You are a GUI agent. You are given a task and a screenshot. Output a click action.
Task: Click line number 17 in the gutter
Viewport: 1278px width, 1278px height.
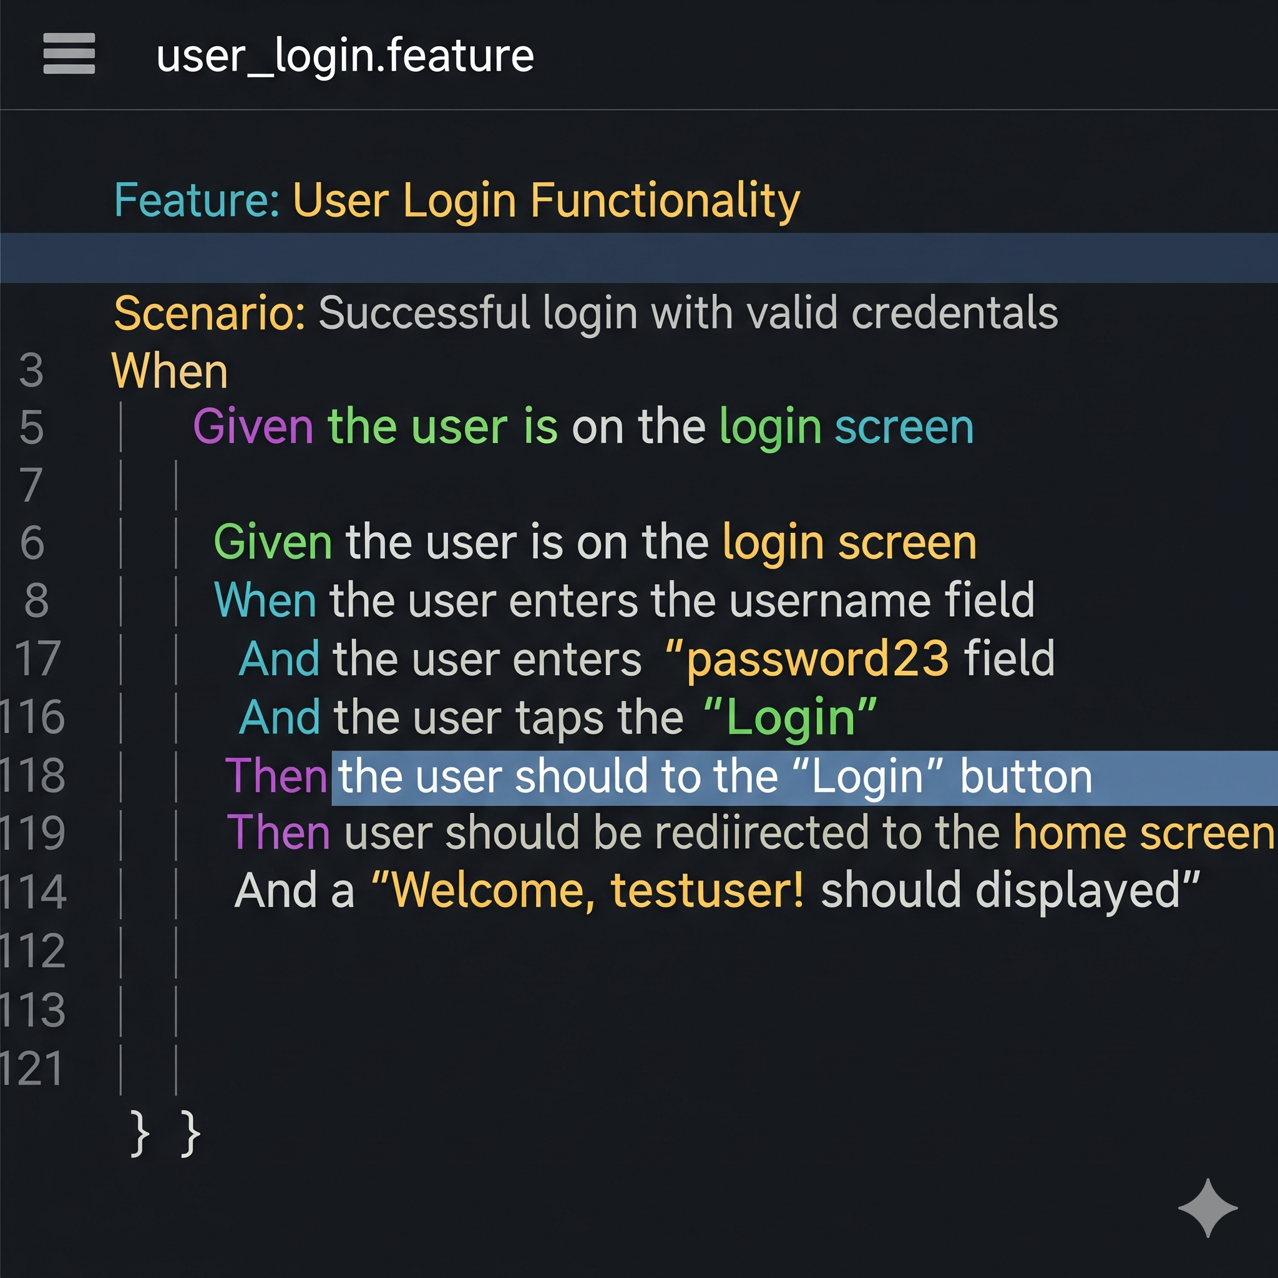37,659
